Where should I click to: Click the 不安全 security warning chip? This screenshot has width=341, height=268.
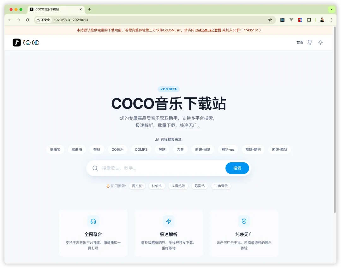[x=43, y=20]
